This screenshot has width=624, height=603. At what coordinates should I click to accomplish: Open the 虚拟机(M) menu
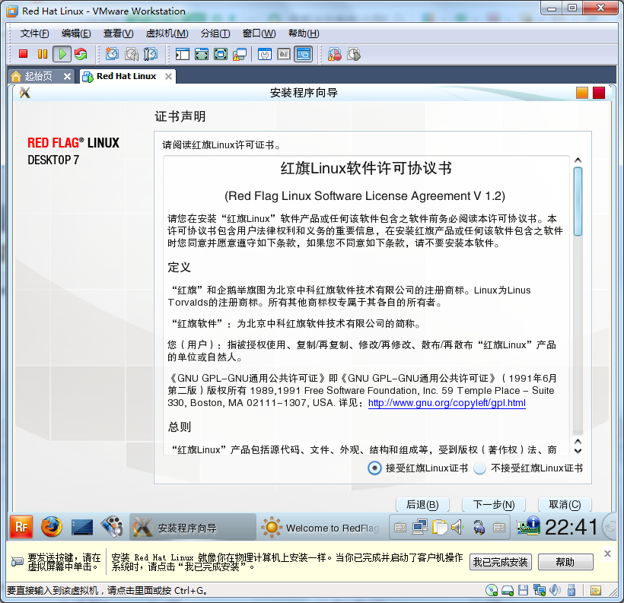tap(167, 33)
